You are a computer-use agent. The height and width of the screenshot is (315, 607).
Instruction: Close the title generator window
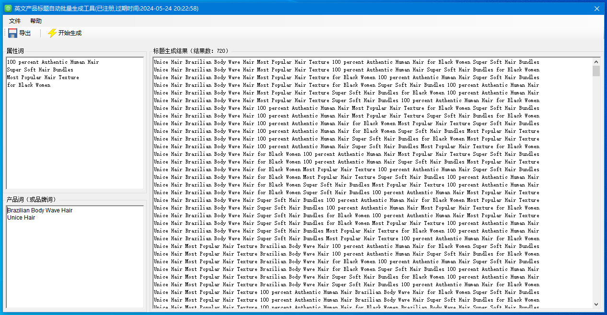597,9
